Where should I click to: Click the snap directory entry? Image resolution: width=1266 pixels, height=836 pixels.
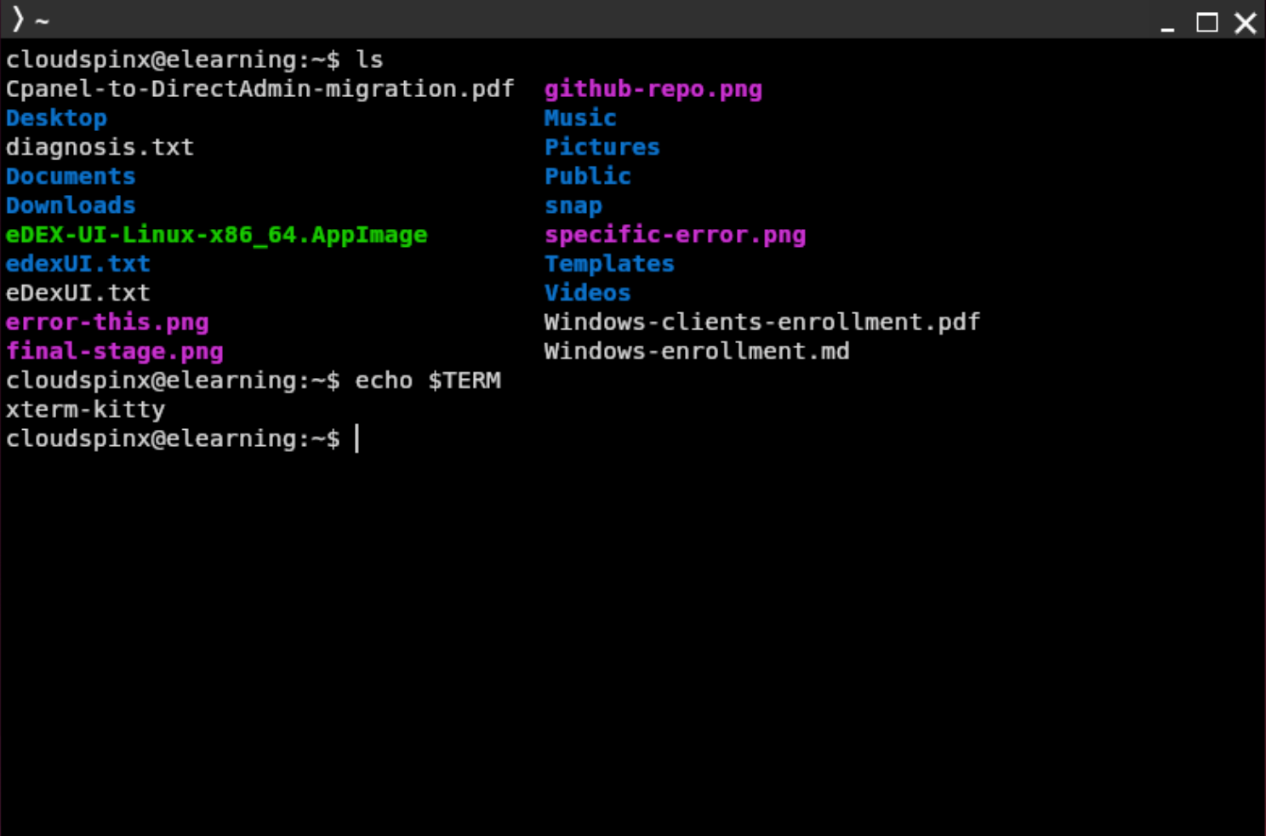point(573,205)
